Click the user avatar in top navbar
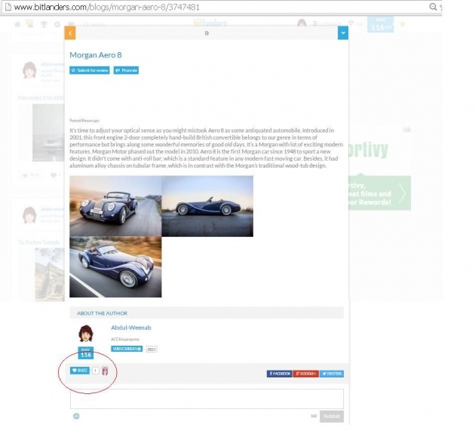Screen dimensions: 475x431 [302, 23]
